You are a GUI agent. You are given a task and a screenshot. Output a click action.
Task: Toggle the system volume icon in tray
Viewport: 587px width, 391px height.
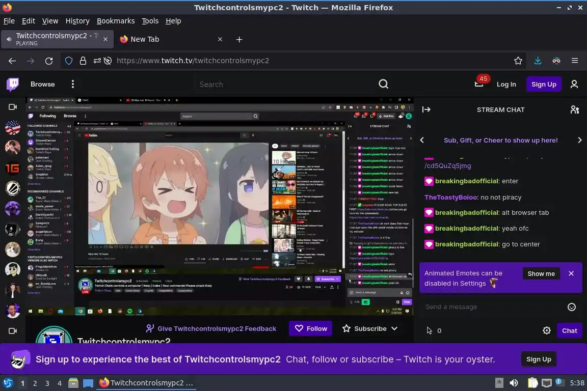pyautogui.click(x=514, y=383)
